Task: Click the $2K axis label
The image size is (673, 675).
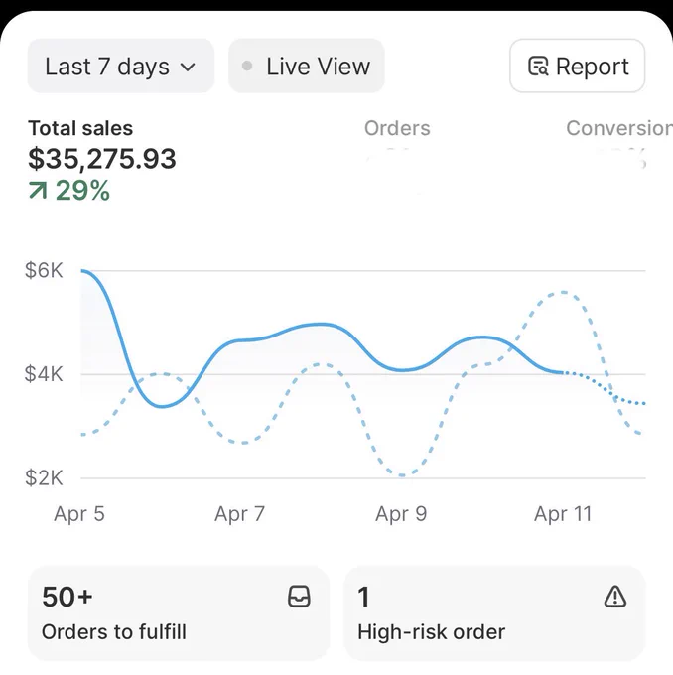Action: (44, 477)
